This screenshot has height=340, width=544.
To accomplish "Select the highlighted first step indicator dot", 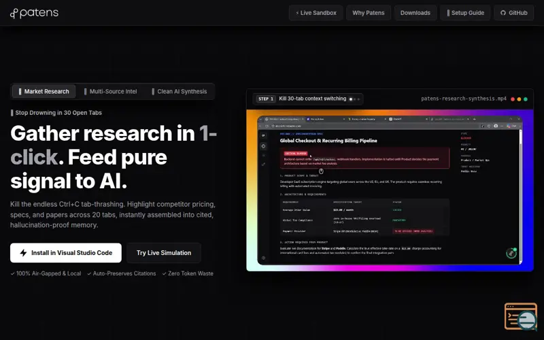I will coord(351,99).
